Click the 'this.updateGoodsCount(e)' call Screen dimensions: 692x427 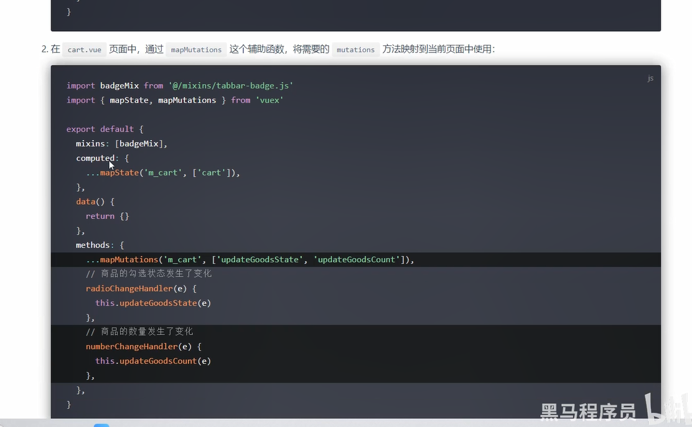pos(153,361)
